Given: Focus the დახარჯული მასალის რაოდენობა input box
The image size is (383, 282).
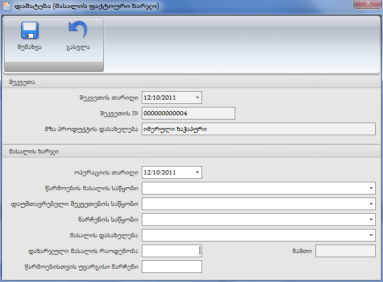Looking at the screenshot, I should coord(171,251).
